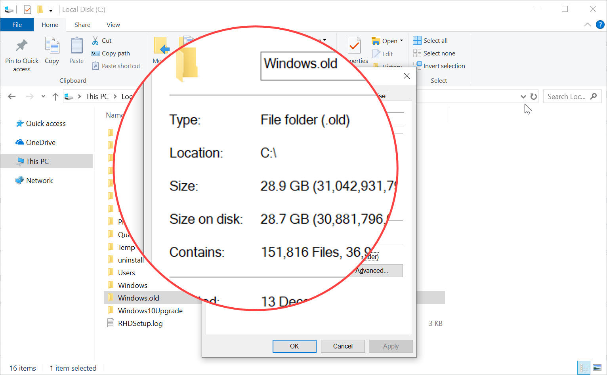Viewport: 607px width, 375px height.
Task: Switch to the View ribbon tab
Action: click(x=113, y=25)
